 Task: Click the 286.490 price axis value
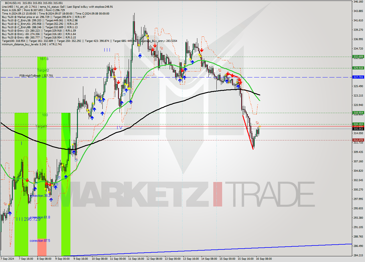[358, 246]
